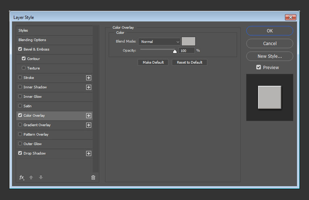
Task: Click the Make Default button
Action: 153,63
